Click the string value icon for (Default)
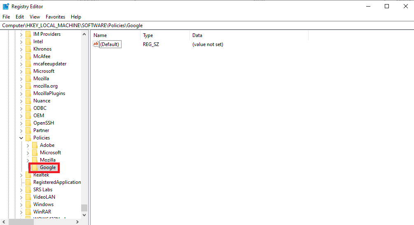Image resolution: width=414 pixels, height=225 pixels. (x=96, y=44)
